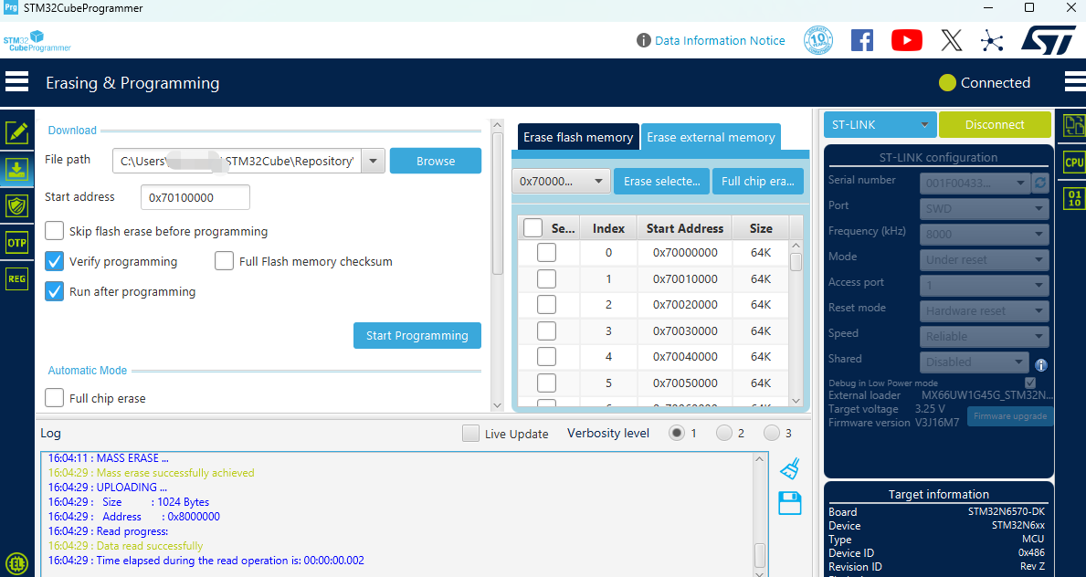Click the STM32CubeProgrammer logo

point(37,41)
